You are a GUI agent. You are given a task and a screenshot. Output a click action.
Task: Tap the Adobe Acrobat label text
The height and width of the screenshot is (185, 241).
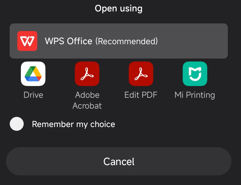tap(87, 100)
